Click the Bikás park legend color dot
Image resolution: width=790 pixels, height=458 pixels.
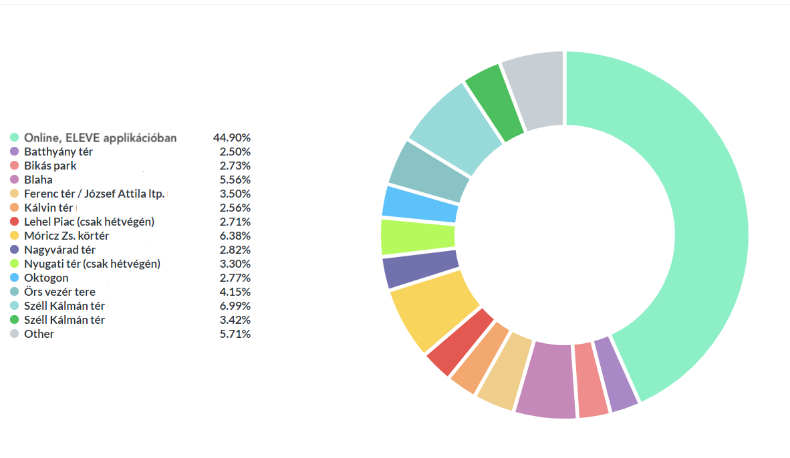(14, 166)
